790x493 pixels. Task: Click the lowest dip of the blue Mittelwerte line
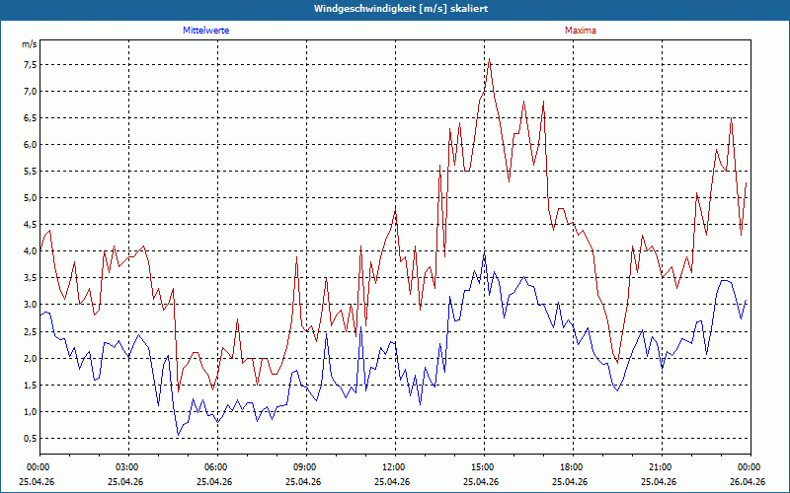coord(178,434)
